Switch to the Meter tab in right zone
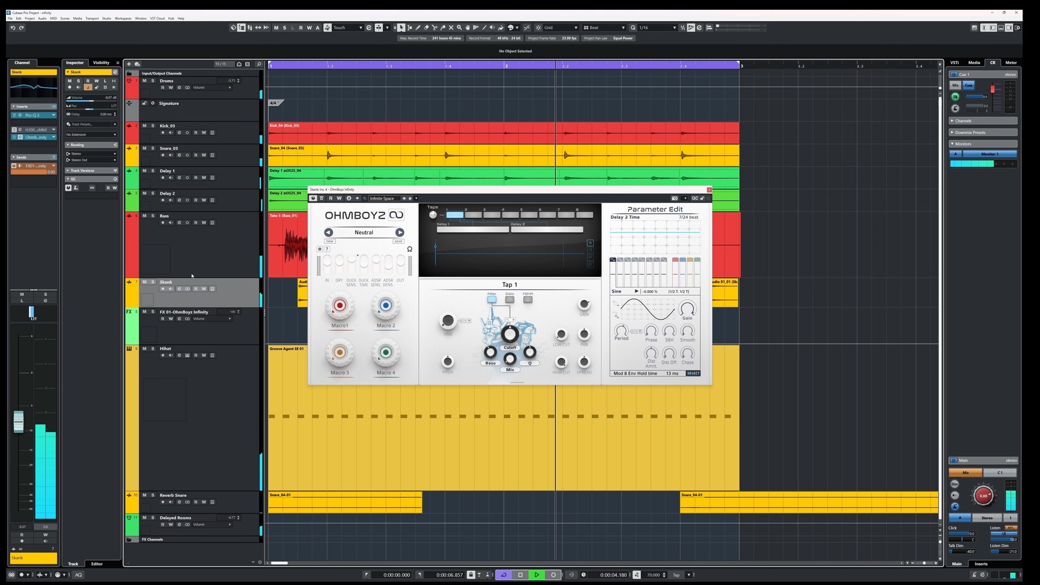 point(1011,63)
